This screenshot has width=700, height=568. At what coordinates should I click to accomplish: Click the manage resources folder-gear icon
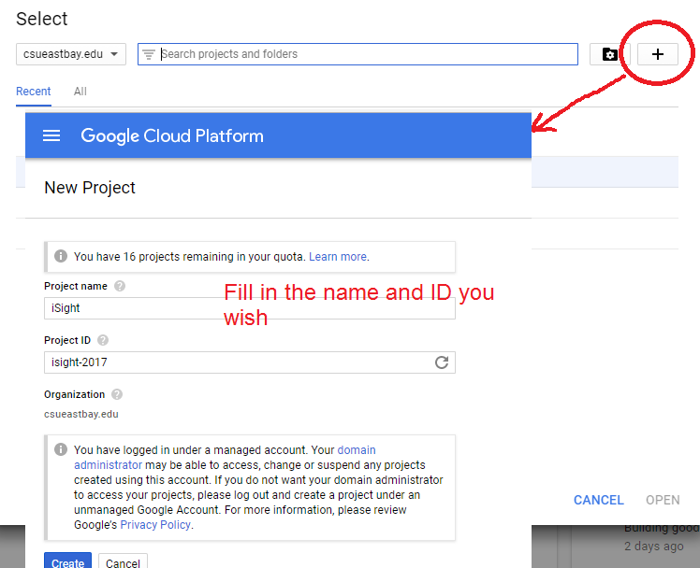[609, 54]
